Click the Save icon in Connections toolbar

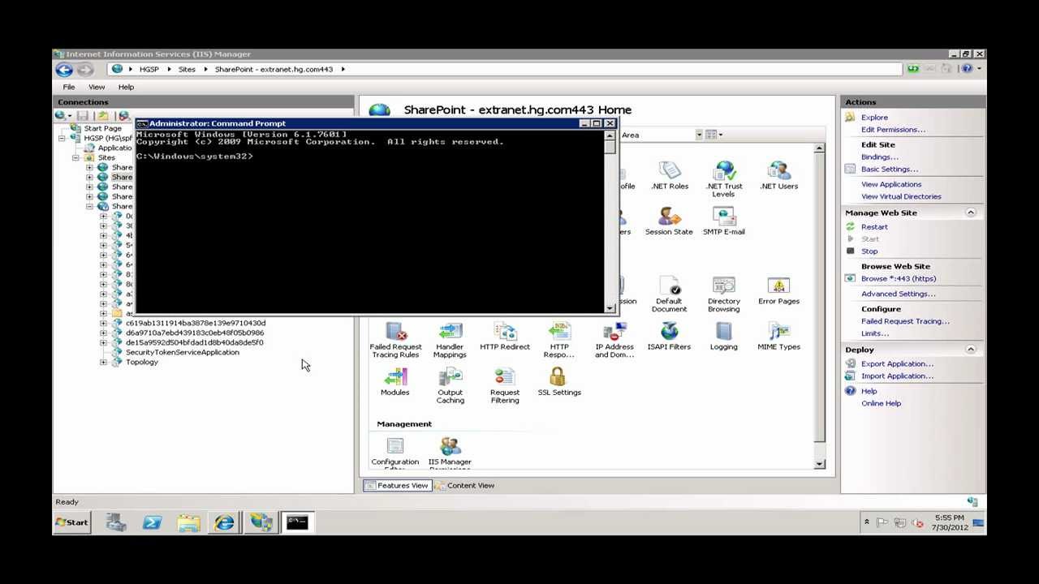[83, 116]
